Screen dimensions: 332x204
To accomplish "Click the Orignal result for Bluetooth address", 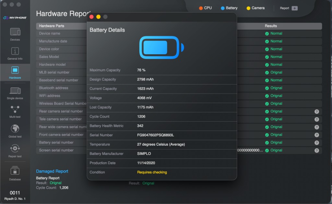I will pos(276,88).
